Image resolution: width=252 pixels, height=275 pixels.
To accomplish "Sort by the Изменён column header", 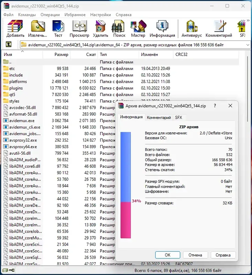I will pos(156,55).
